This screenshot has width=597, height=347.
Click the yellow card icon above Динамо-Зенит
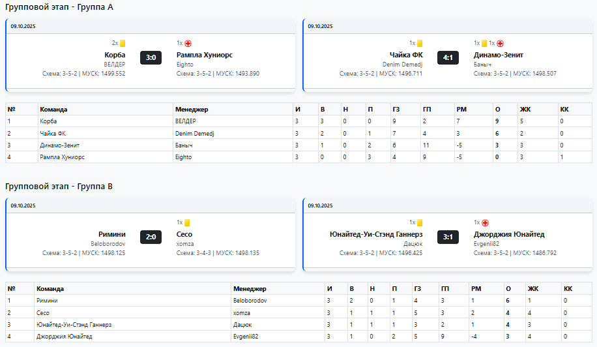484,44
